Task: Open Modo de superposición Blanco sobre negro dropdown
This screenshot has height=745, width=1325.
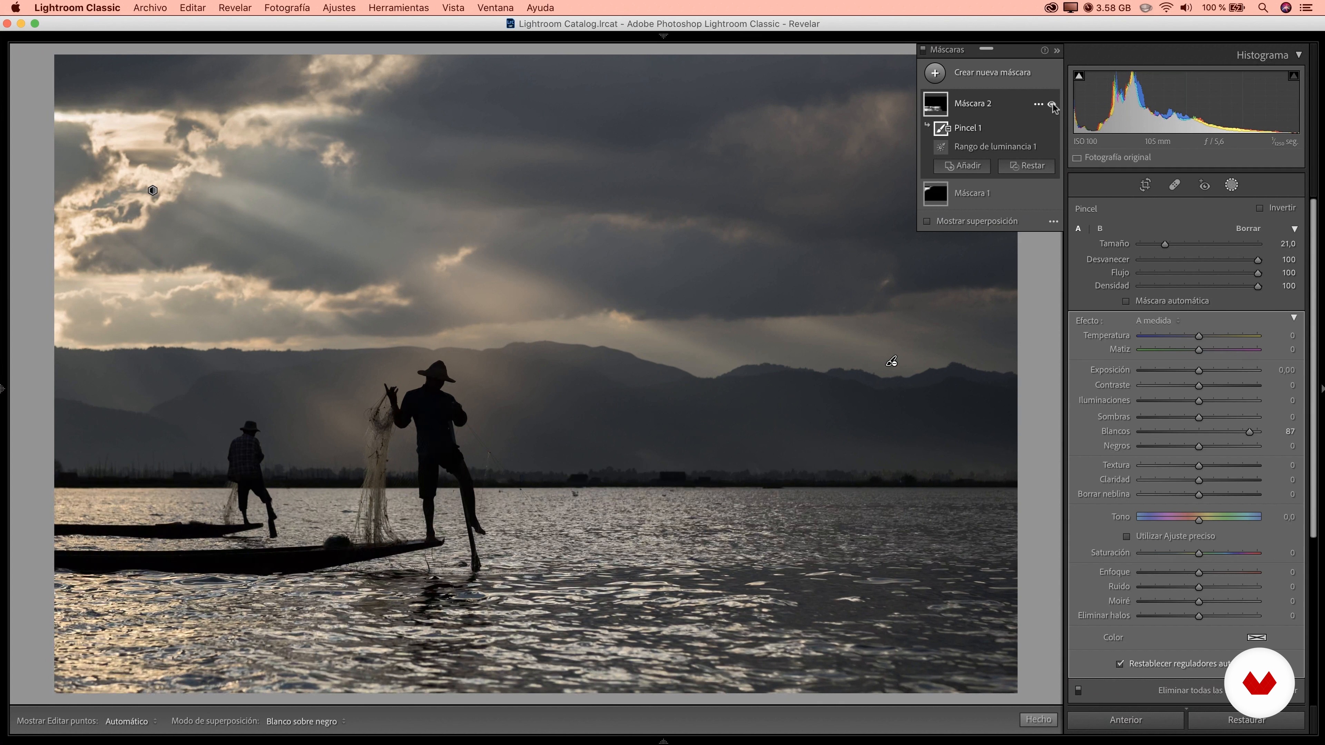Action: coord(305,721)
